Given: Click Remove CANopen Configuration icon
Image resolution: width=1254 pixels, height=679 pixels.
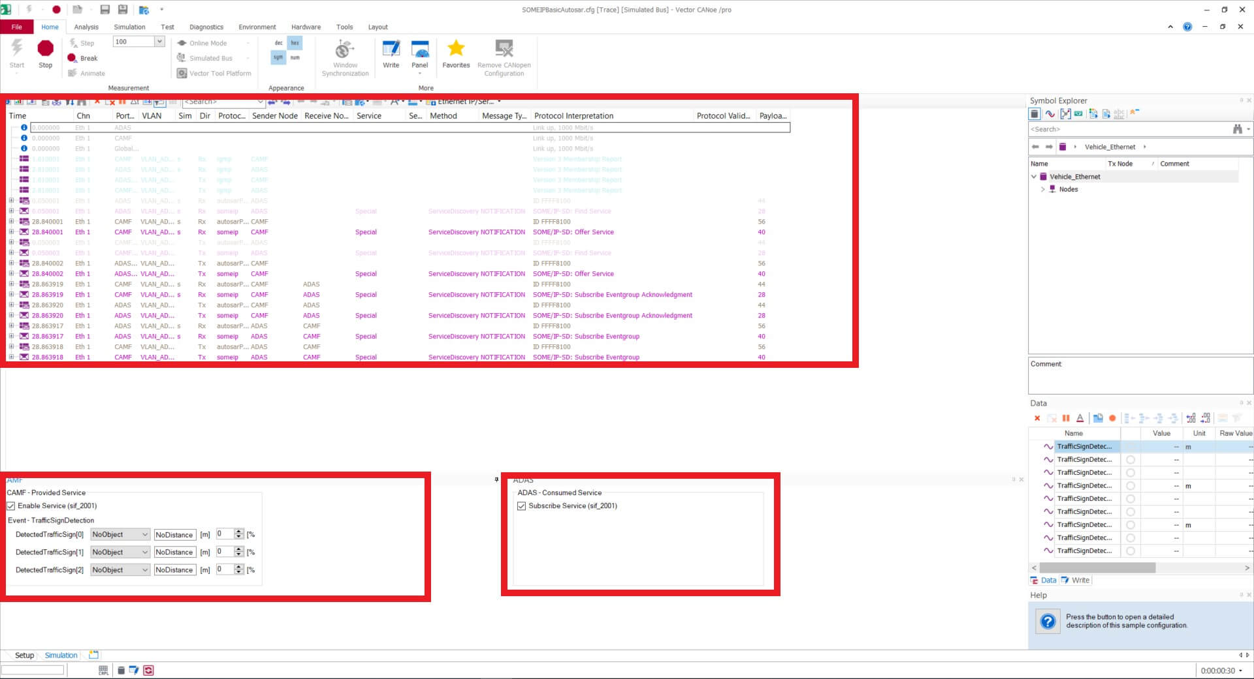Looking at the screenshot, I should (504, 50).
